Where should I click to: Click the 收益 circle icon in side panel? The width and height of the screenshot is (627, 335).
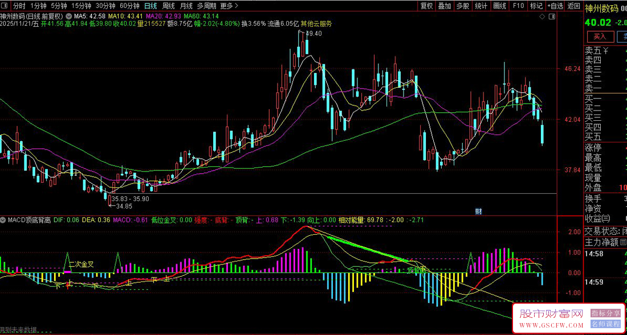[x=605, y=219]
